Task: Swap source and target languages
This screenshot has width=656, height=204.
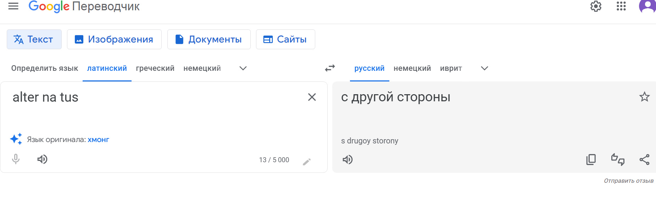Action: pos(330,68)
